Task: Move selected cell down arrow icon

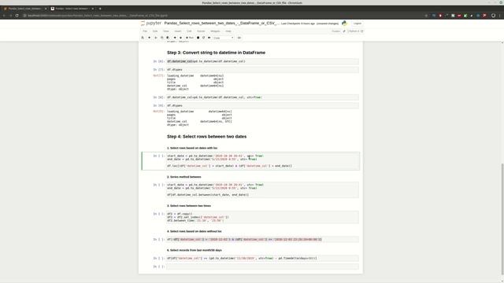Action: (180, 38)
